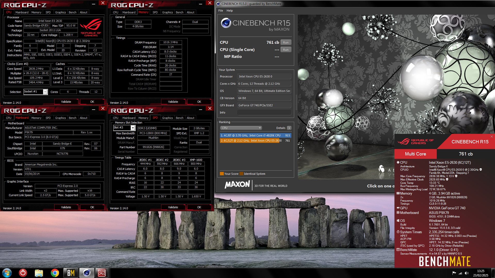Select CPU tab in CPU-Z SPD window
Screen dimensions: 495x278
coord(115,118)
